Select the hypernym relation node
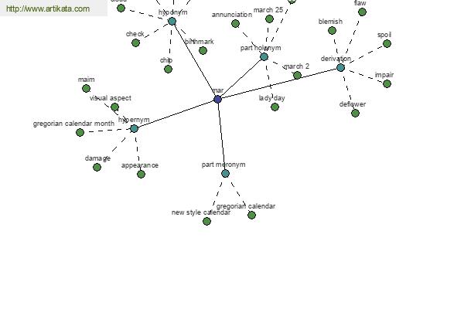The width and height of the screenshot is (464, 309). coord(134,129)
